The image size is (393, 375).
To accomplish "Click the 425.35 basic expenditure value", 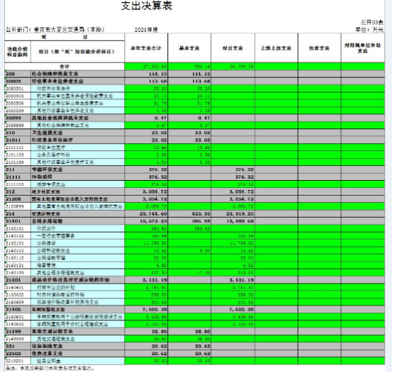I will (201, 213).
